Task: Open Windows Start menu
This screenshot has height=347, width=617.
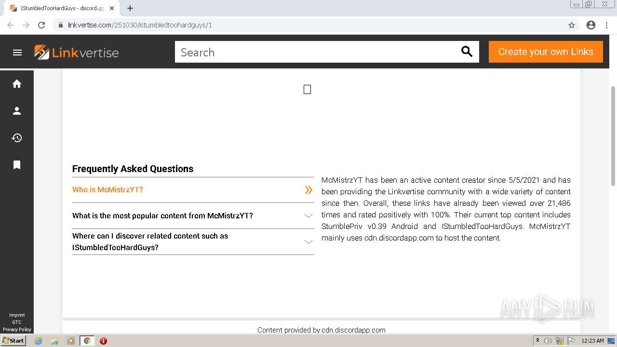Action: point(13,341)
